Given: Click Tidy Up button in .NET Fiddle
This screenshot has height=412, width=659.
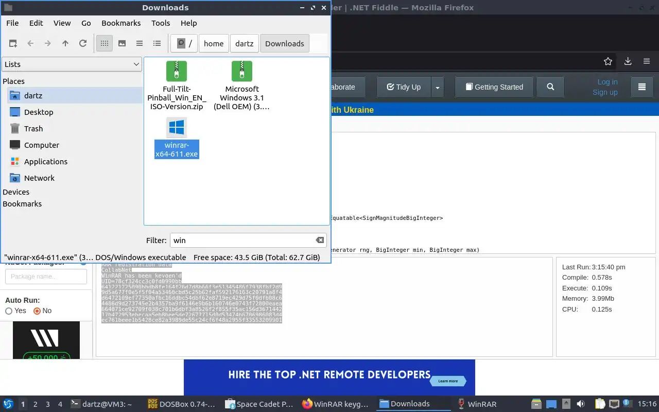Looking at the screenshot, I should pyautogui.click(x=404, y=87).
